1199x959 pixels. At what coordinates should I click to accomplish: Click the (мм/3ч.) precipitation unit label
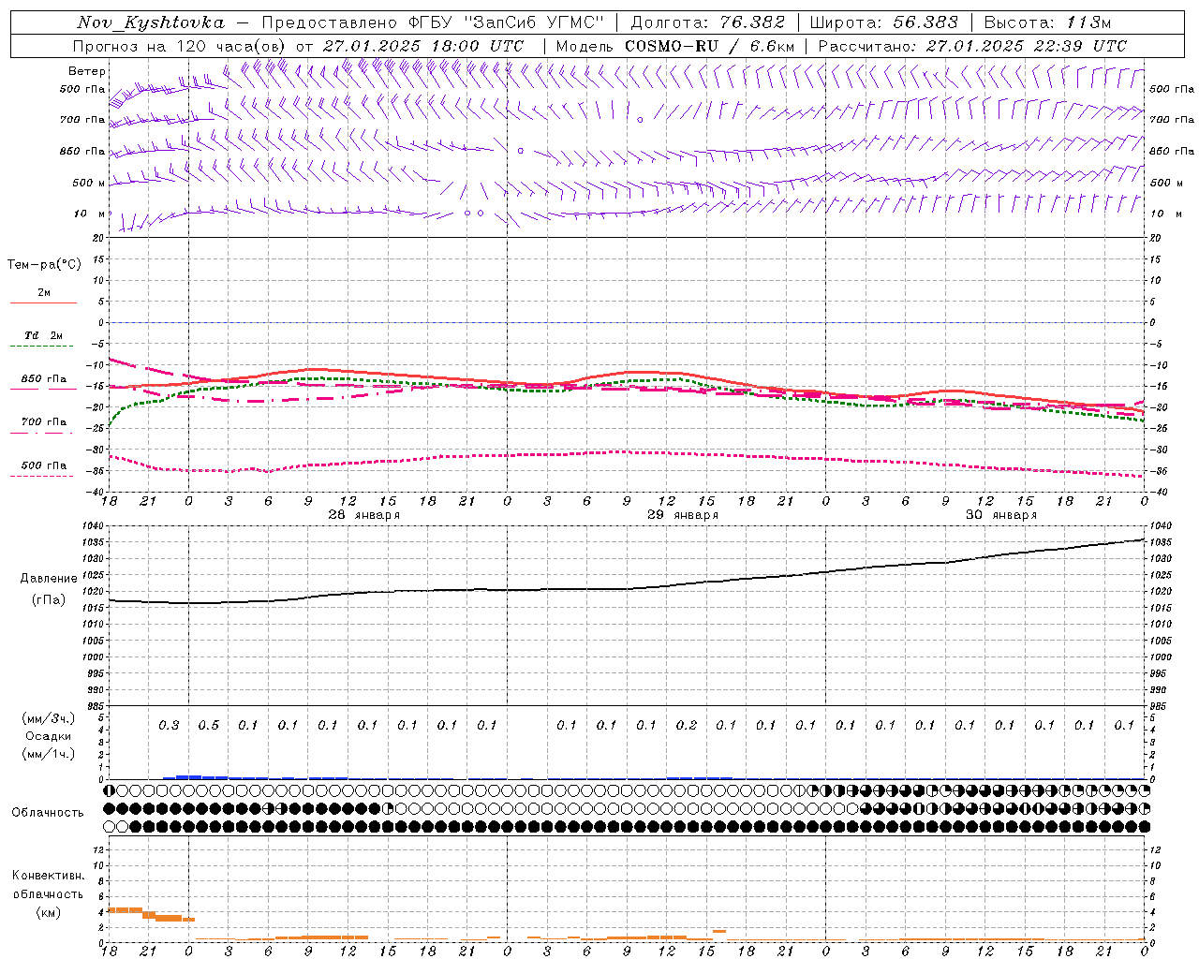click(49, 718)
